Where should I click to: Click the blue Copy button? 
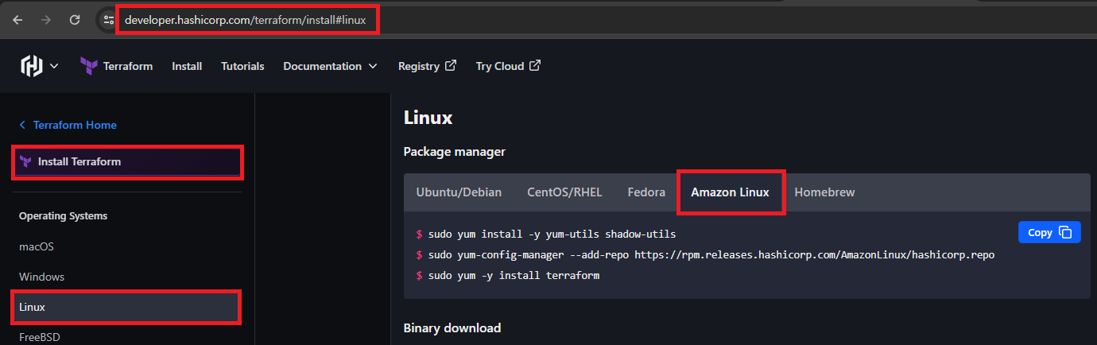[1049, 232]
